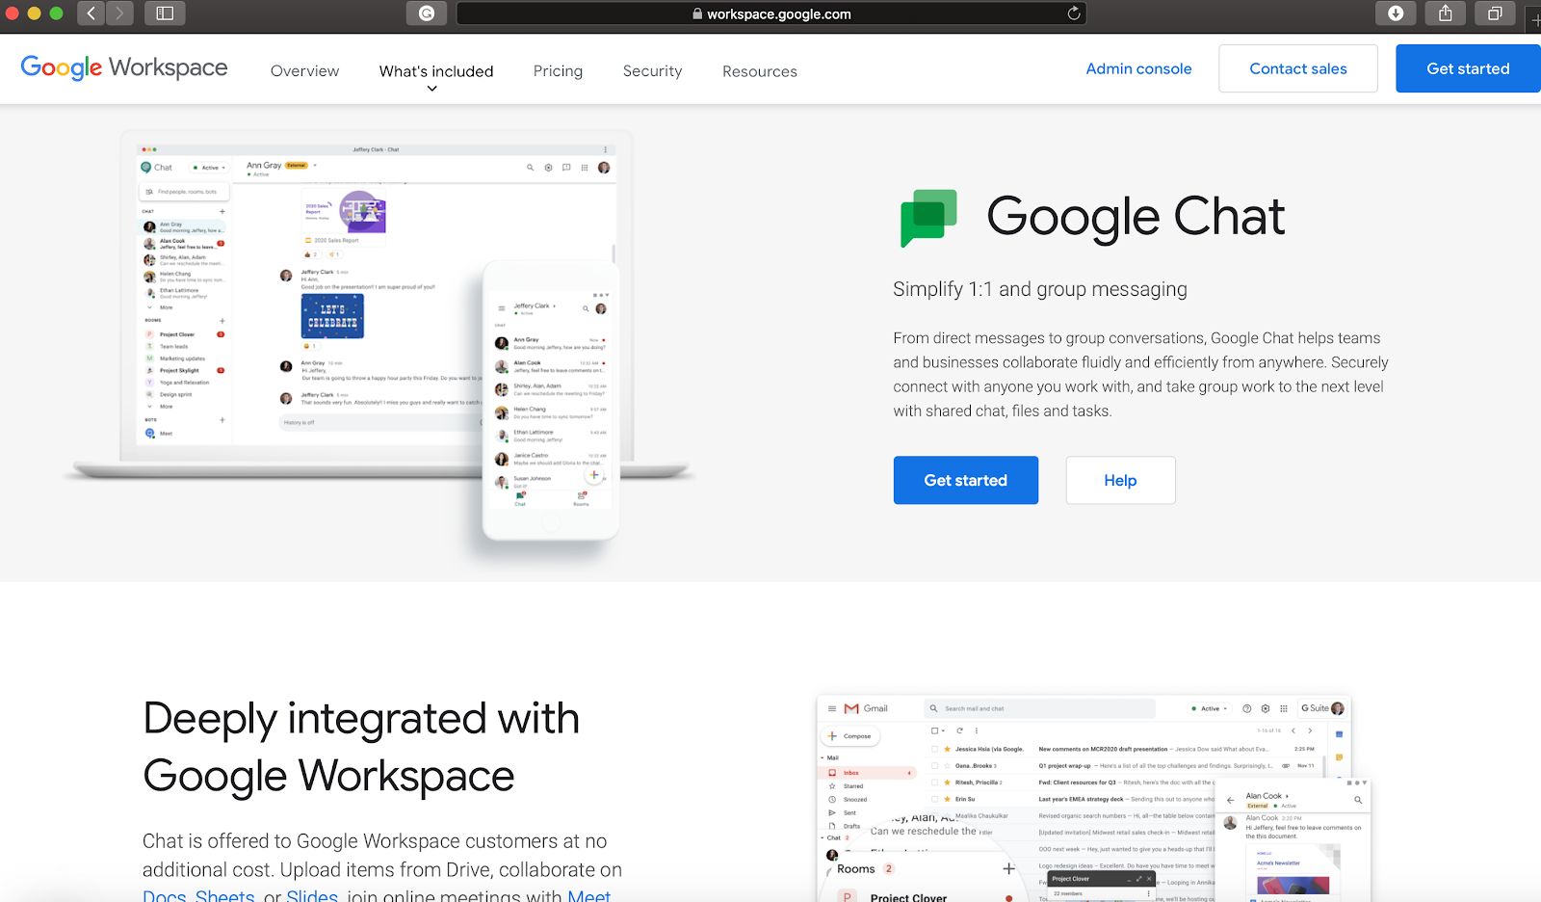Select What's included in the navigation
The width and height of the screenshot is (1541, 902).
(436, 71)
